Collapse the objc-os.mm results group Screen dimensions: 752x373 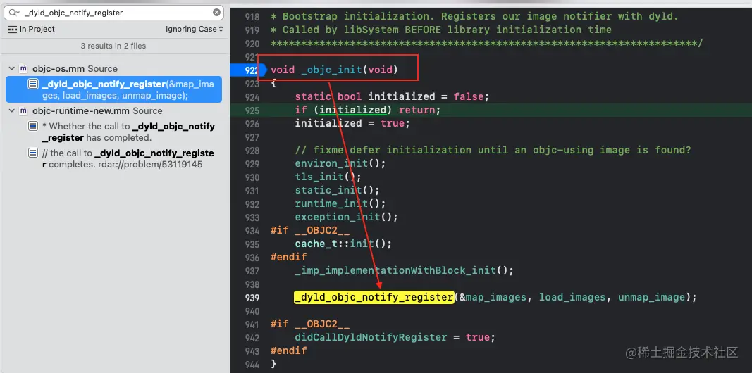click(x=11, y=68)
